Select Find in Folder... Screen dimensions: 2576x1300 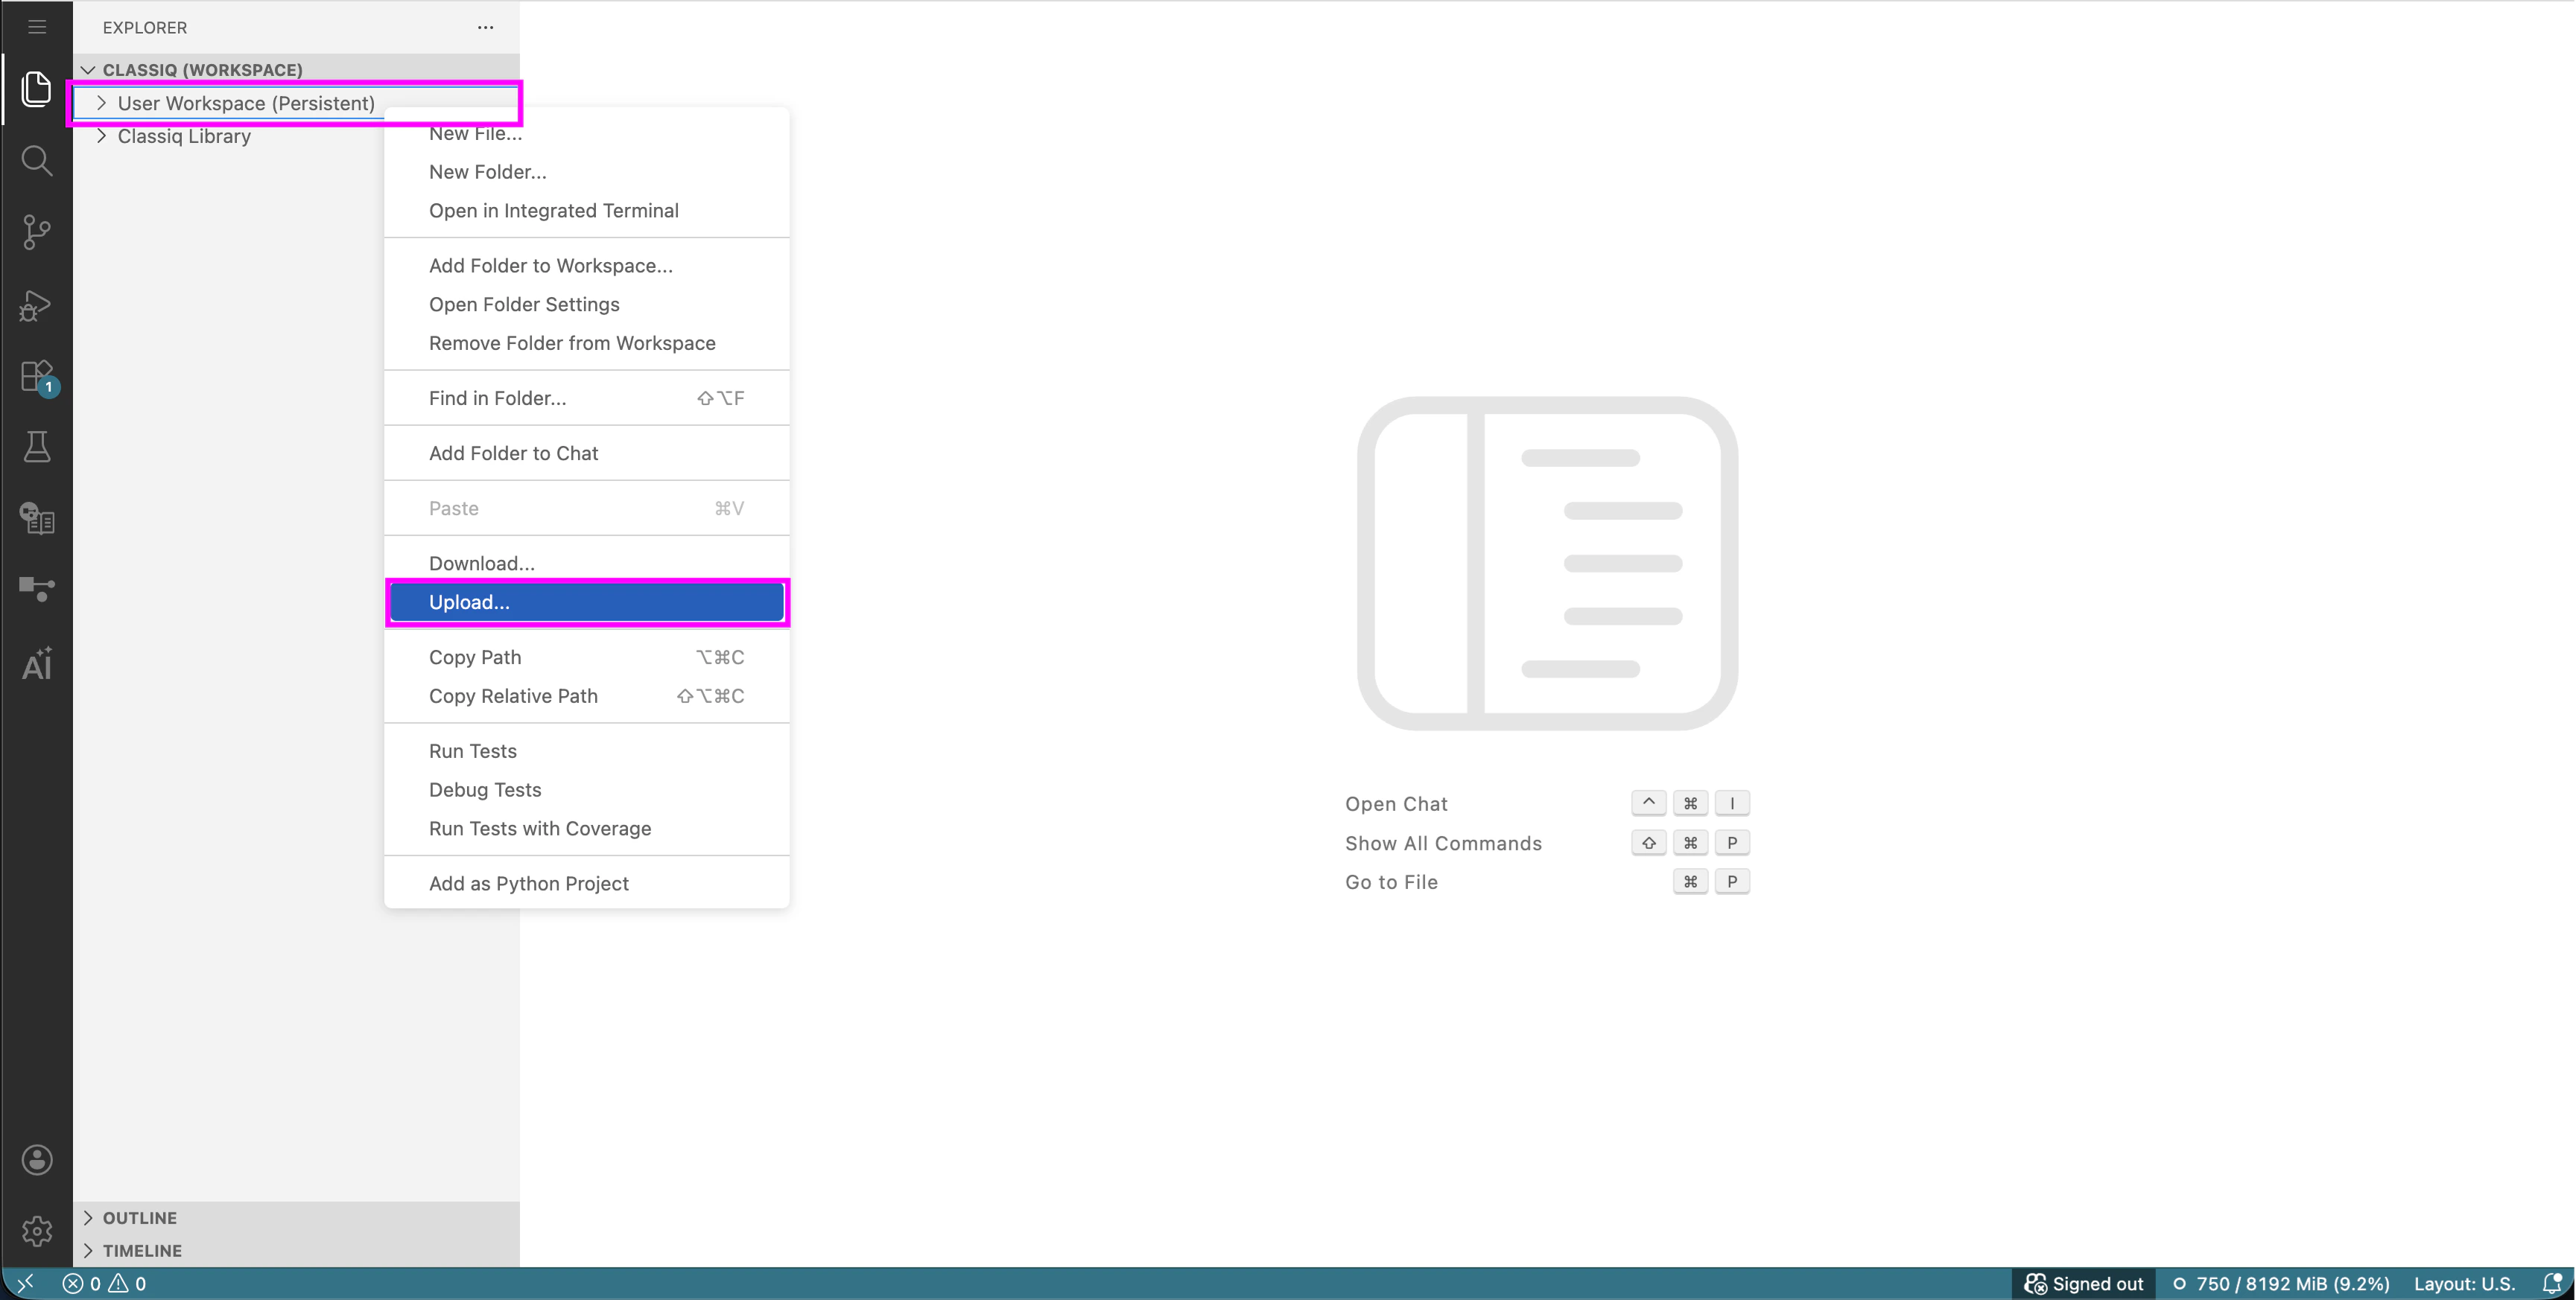click(x=587, y=398)
